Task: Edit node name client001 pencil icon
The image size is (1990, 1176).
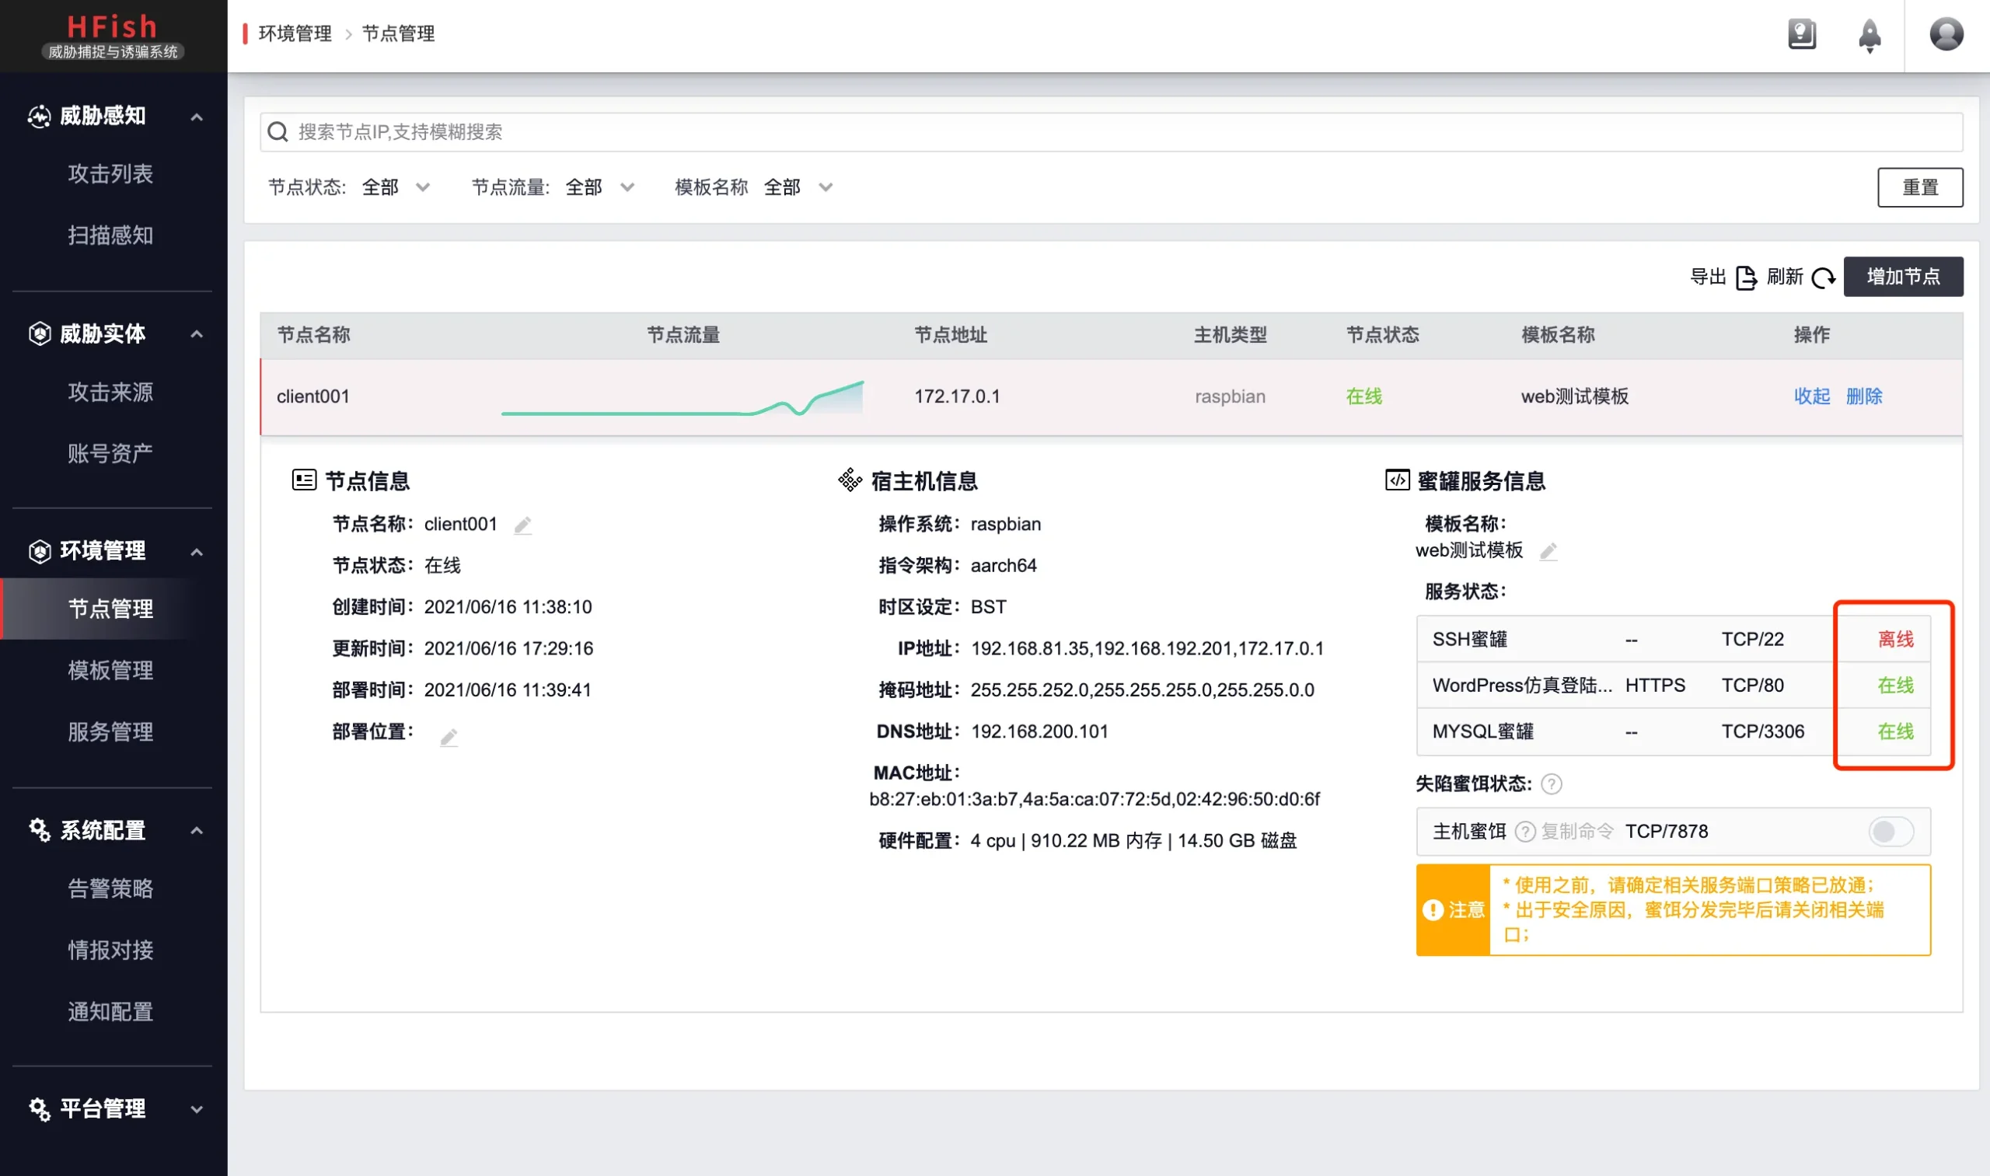Action: click(x=522, y=525)
